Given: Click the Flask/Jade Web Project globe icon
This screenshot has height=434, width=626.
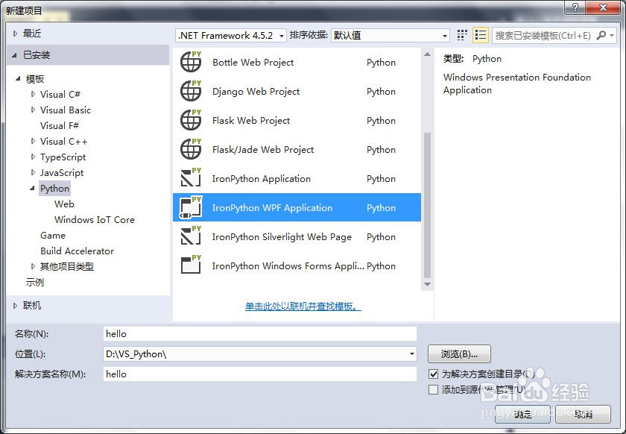Looking at the screenshot, I should click(x=191, y=149).
